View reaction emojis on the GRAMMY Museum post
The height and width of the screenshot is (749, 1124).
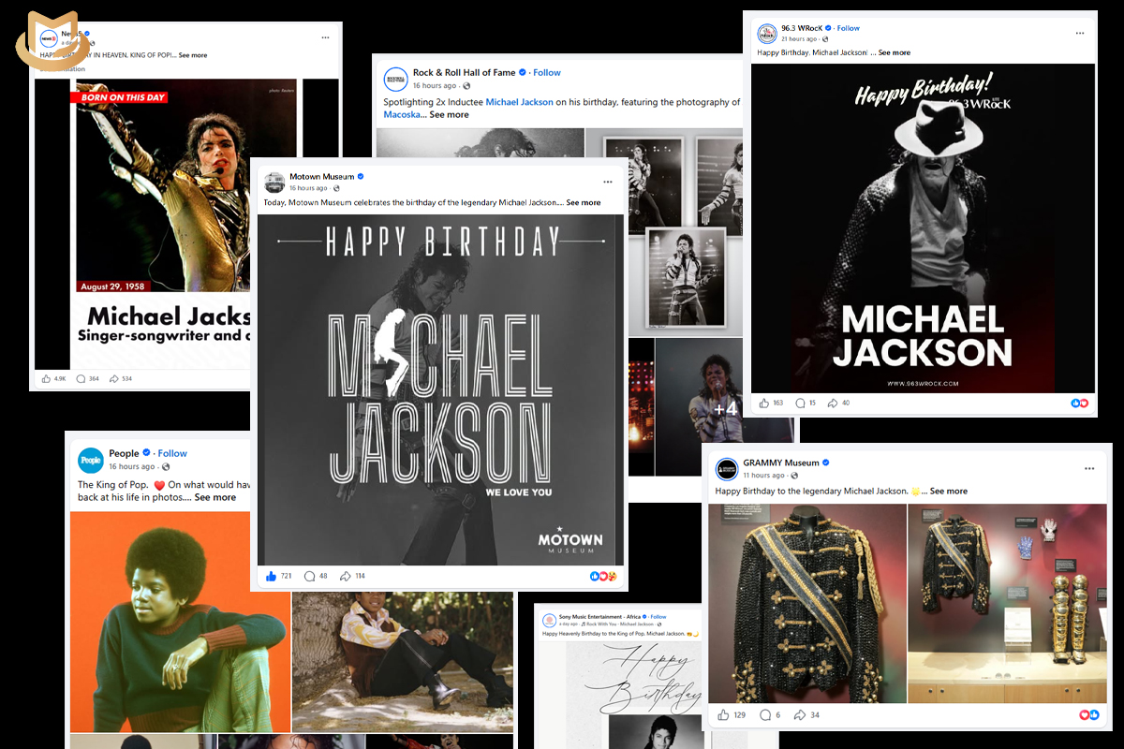[x=1089, y=714]
